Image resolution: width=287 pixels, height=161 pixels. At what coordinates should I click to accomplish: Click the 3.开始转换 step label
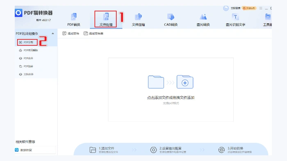point(235,148)
